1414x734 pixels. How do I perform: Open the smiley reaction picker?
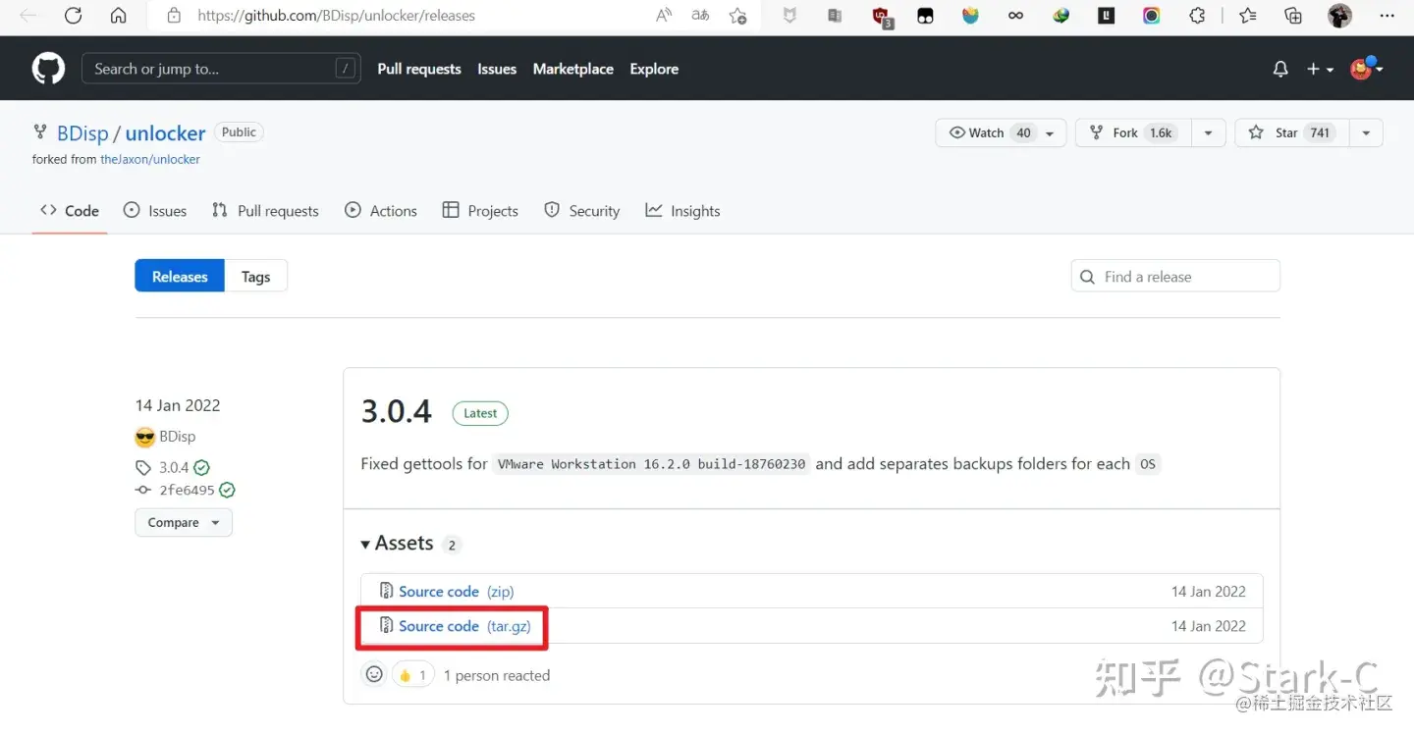pos(374,674)
